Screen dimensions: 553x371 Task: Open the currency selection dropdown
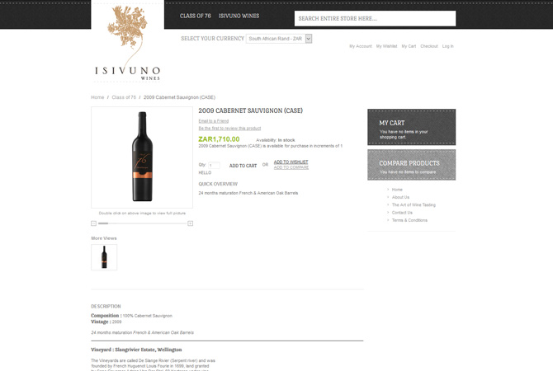click(279, 39)
